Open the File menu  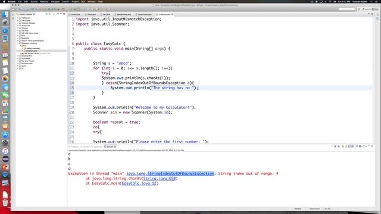[20, 2]
